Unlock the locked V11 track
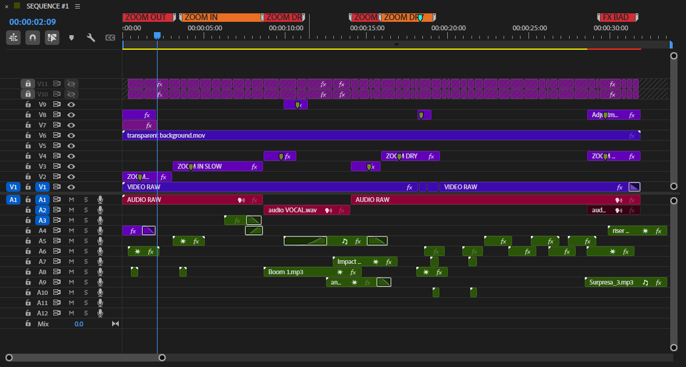 (28, 84)
